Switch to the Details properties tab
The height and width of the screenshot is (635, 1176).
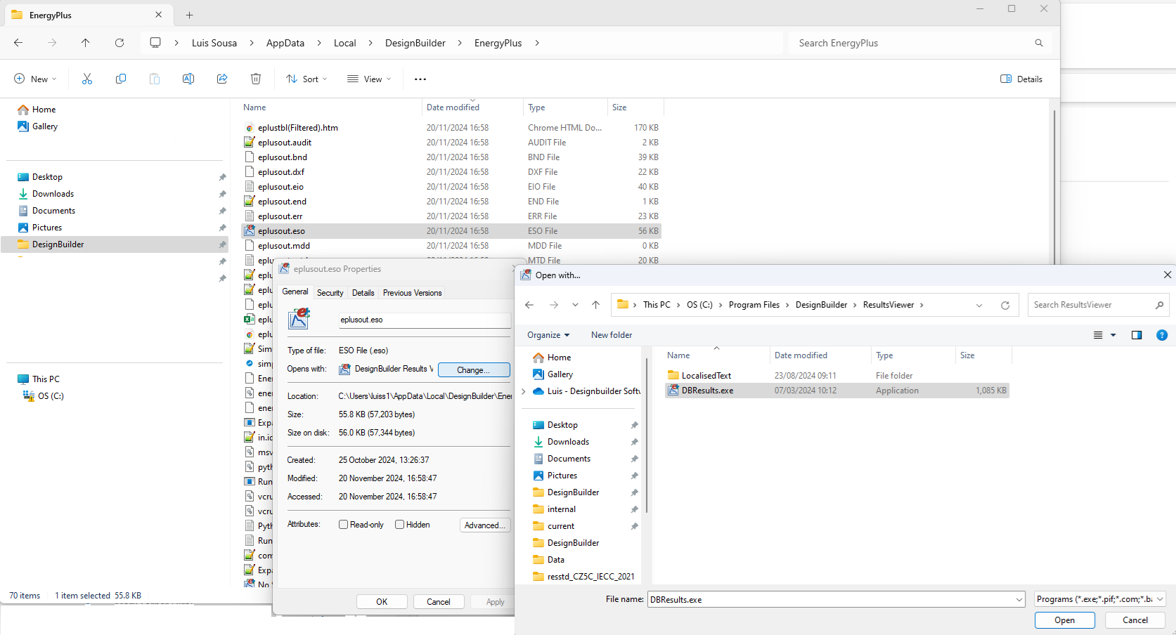363,293
